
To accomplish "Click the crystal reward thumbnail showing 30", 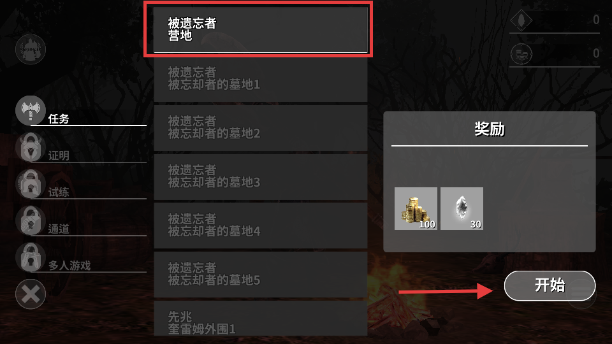I will 462,209.
